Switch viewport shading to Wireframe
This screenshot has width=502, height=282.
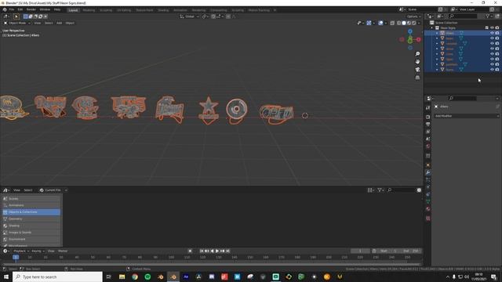(x=398, y=23)
